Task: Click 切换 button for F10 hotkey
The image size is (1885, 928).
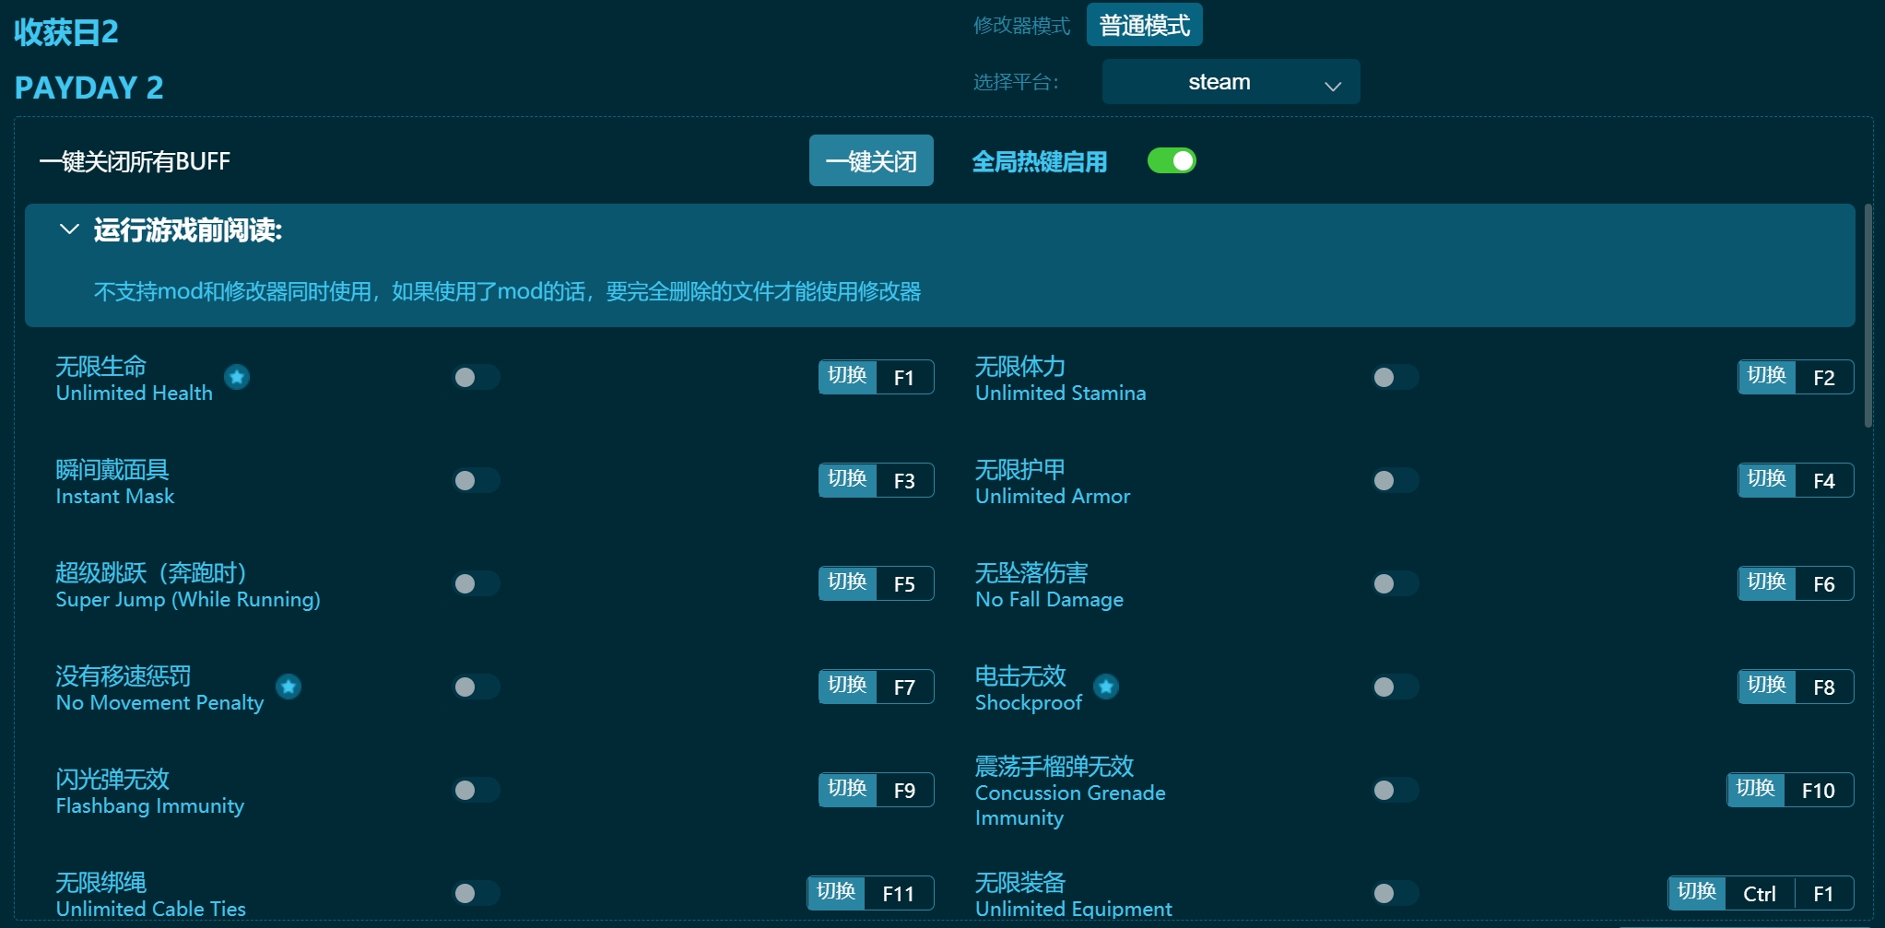Action: pos(1756,790)
